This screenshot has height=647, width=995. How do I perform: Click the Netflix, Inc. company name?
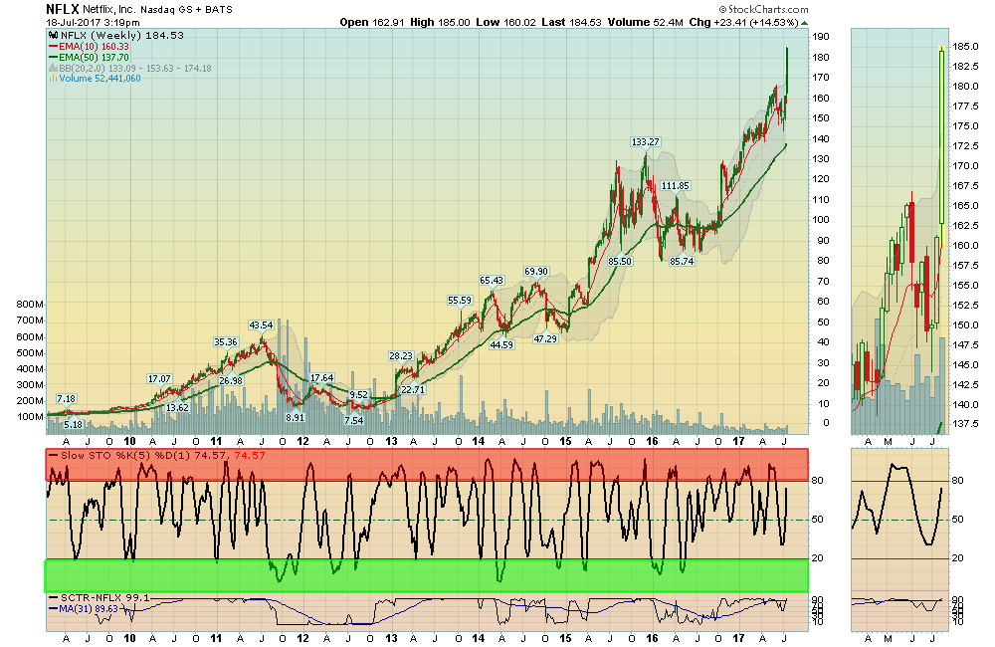pyautogui.click(x=109, y=10)
